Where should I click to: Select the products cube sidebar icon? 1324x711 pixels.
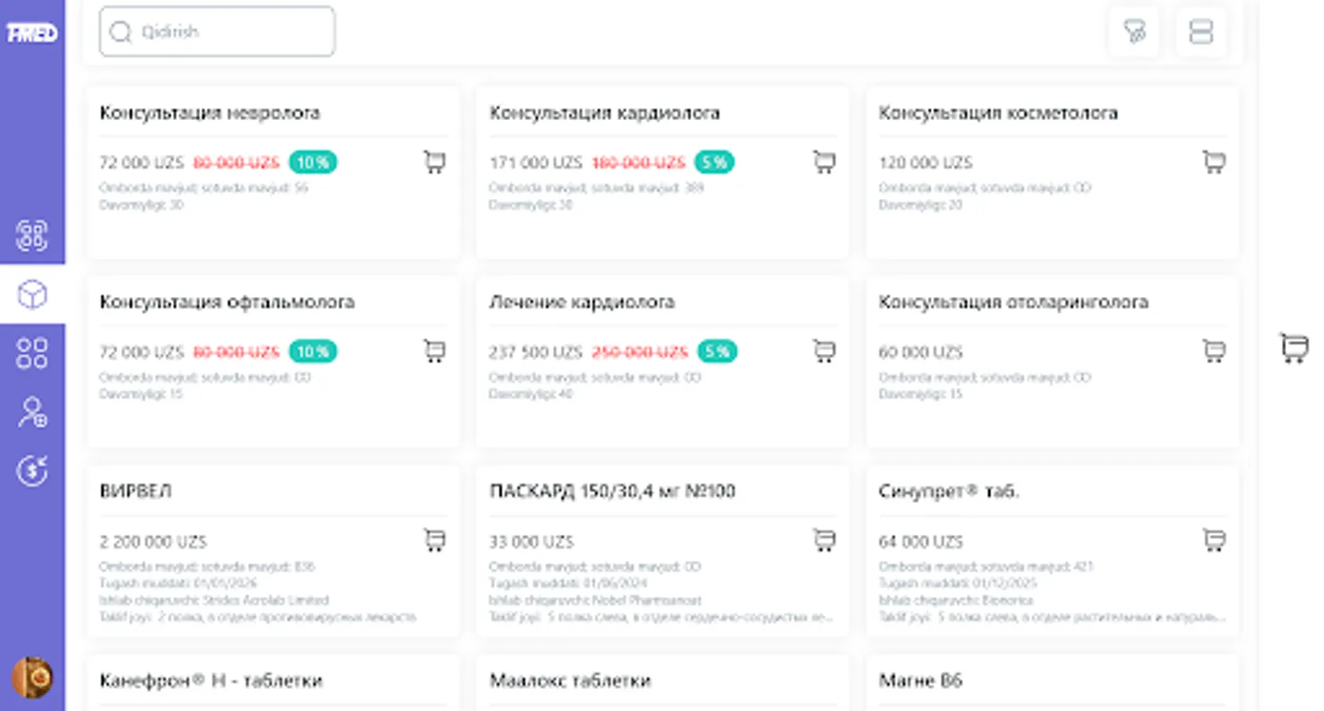click(32, 295)
